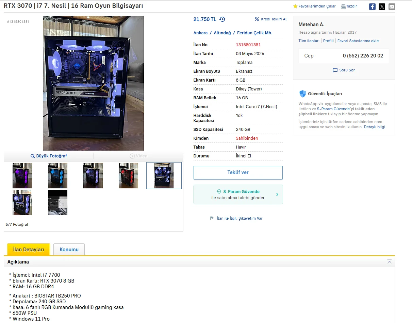Open the Altındağ location breadcrumb
This screenshot has height=323, width=412.
point(222,33)
